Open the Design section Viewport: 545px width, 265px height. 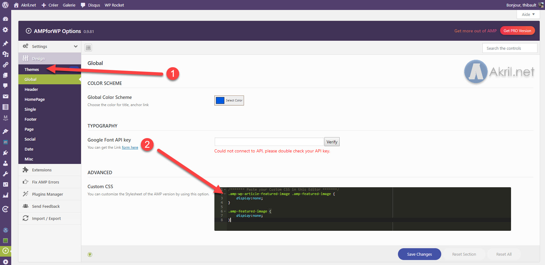(x=50, y=58)
